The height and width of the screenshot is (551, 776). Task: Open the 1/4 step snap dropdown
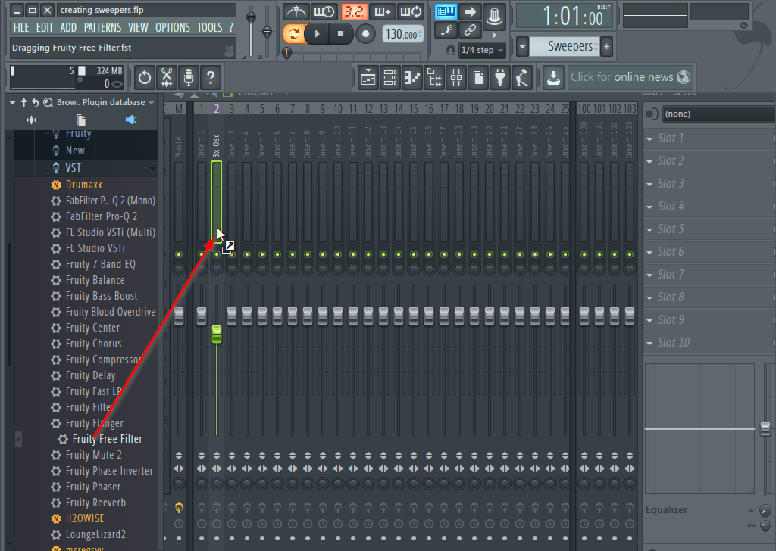481,50
